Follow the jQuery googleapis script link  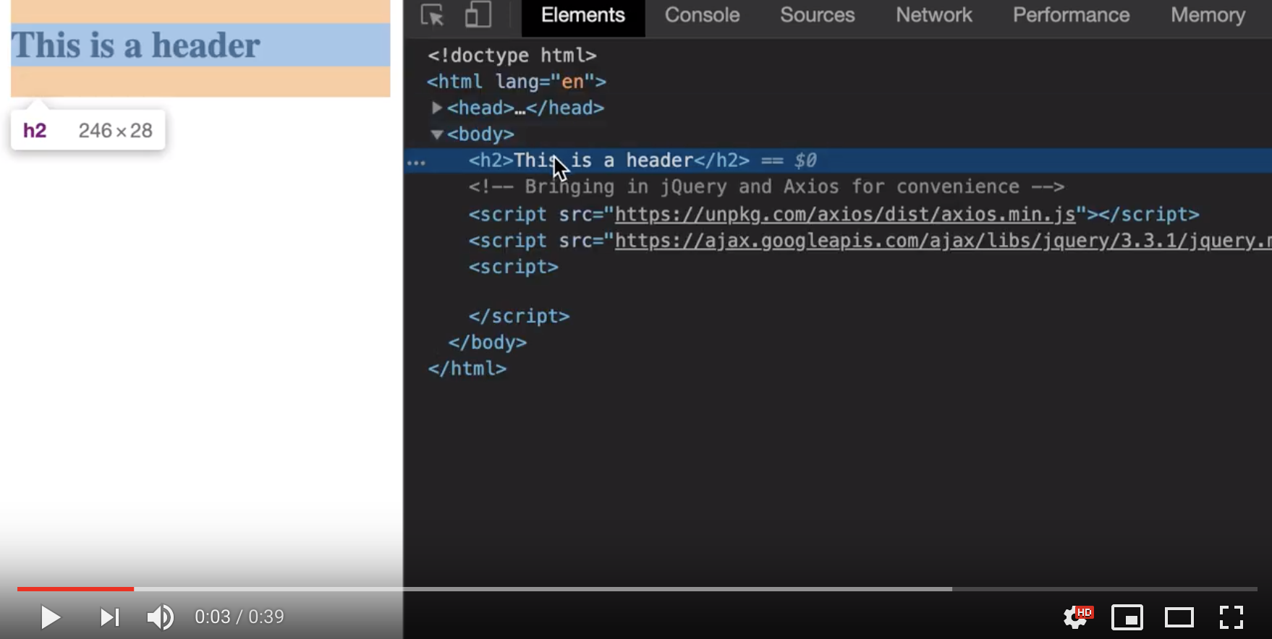[x=943, y=241]
